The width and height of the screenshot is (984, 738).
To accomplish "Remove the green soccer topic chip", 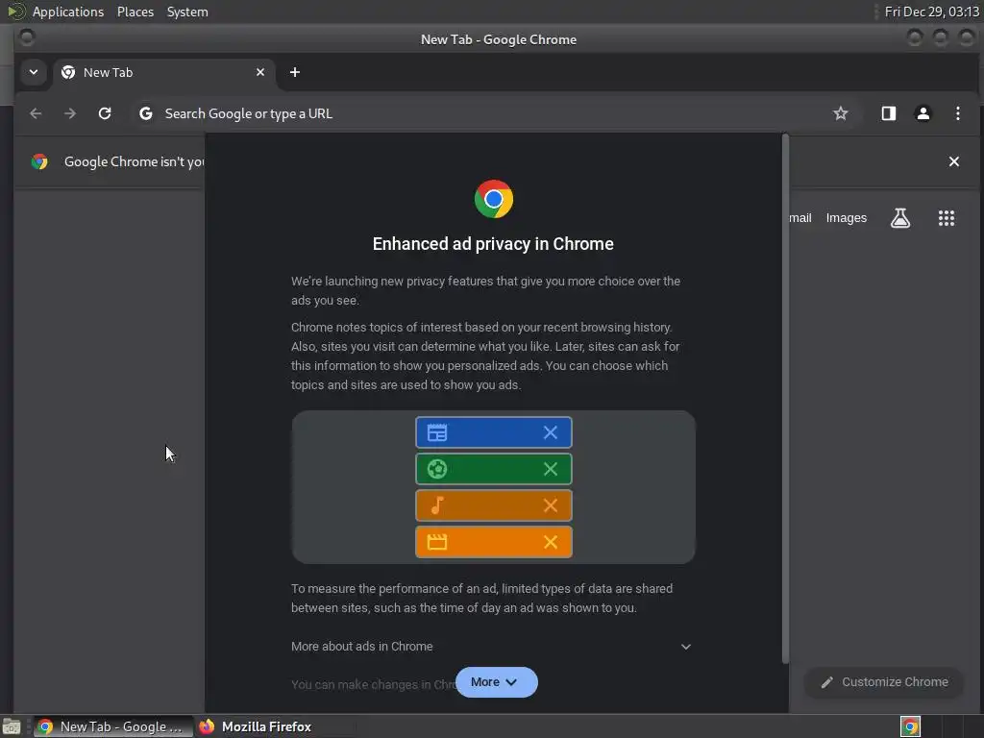I will click(x=551, y=469).
